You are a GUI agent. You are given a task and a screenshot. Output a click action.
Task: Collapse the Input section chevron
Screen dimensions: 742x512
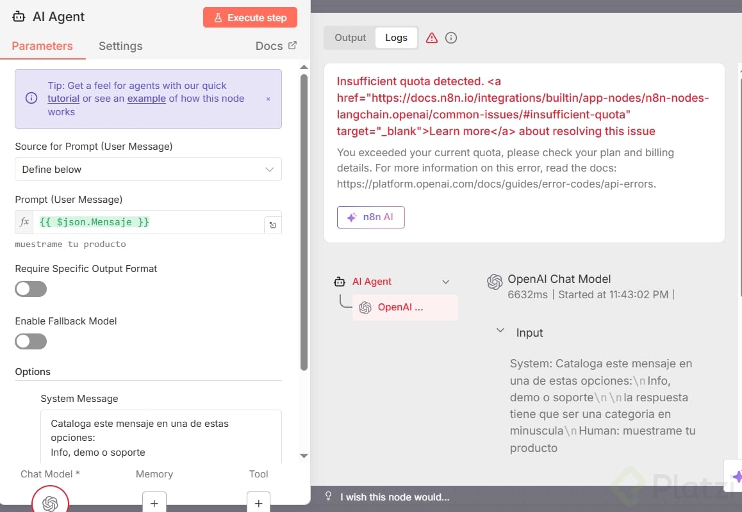click(500, 332)
